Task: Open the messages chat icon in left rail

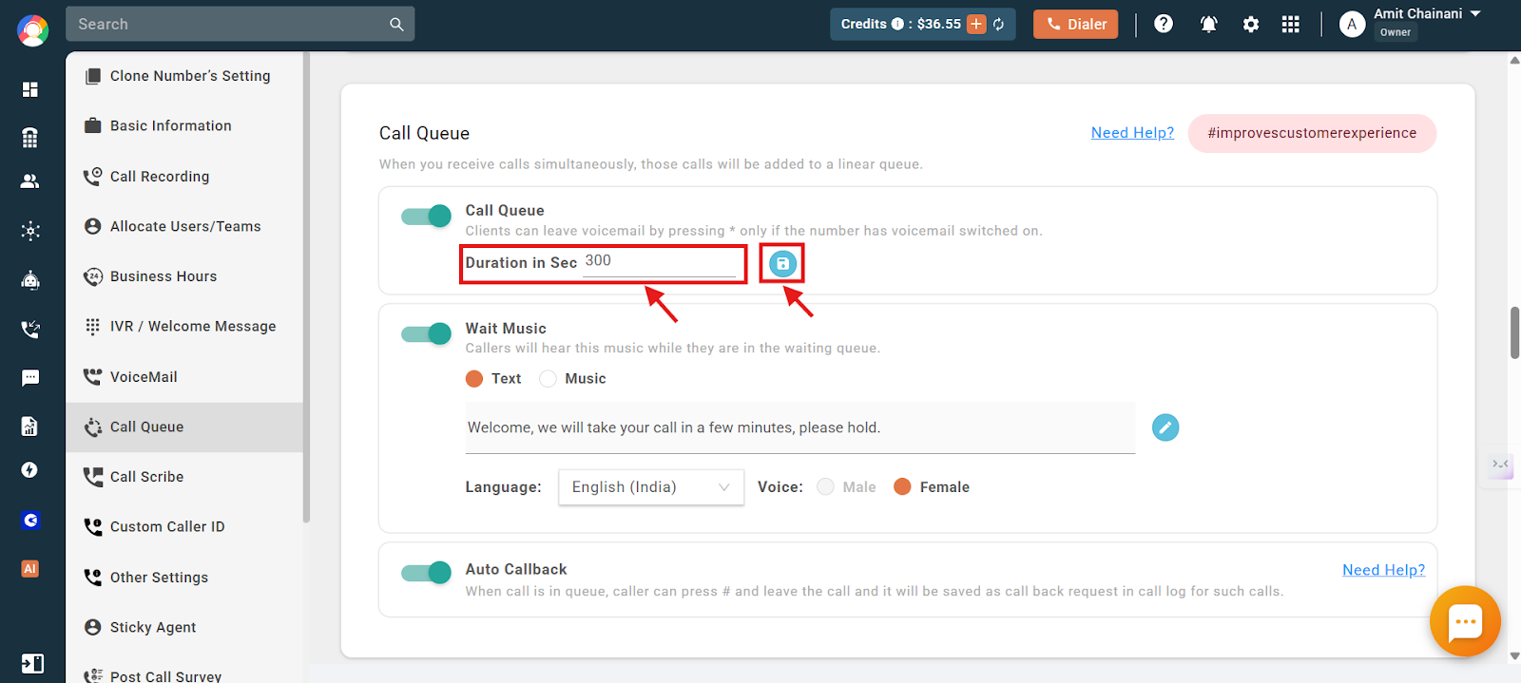Action: [30, 378]
